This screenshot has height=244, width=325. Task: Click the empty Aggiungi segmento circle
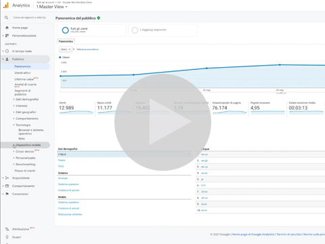click(135, 30)
